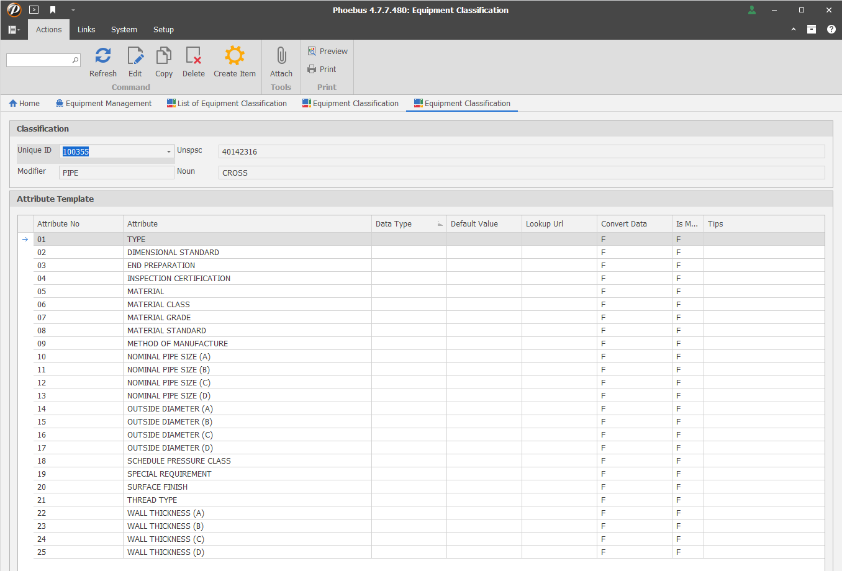Go to the Home tab
842x571 pixels.
(x=24, y=104)
